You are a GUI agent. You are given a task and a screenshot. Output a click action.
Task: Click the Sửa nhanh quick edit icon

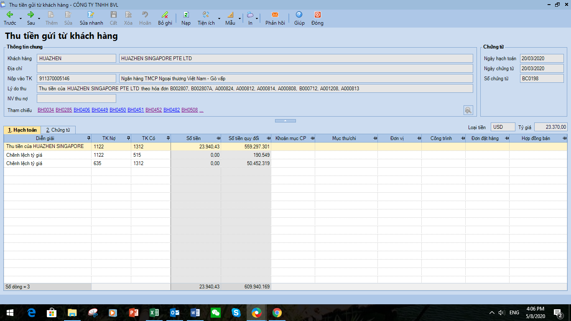(x=91, y=15)
